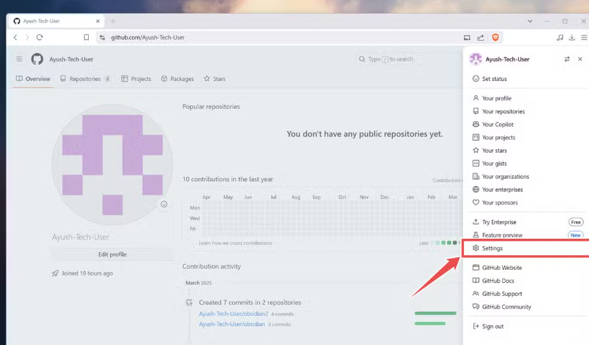Screen dimensions: 589x345
Task: Click the GitHub Octocat logo
Action: pyautogui.click(x=37, y=59)
